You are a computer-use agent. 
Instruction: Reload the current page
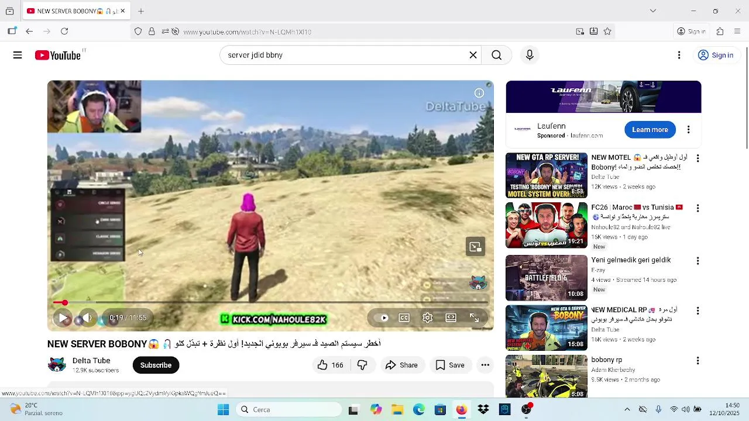(64, 32)
